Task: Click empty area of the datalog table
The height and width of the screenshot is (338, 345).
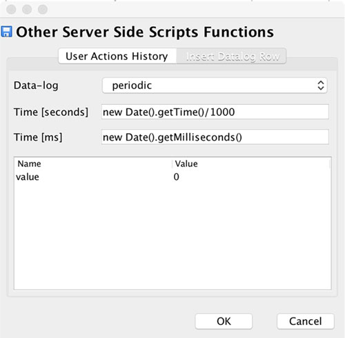Action: (x=172, y=237)
